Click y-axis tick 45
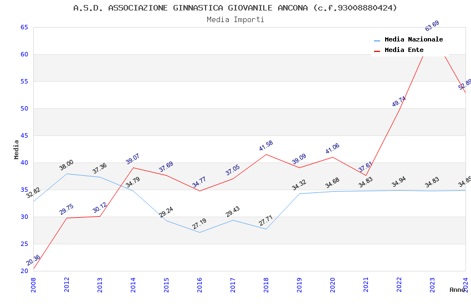Viewport: 471px width, 304px height. 24,135
